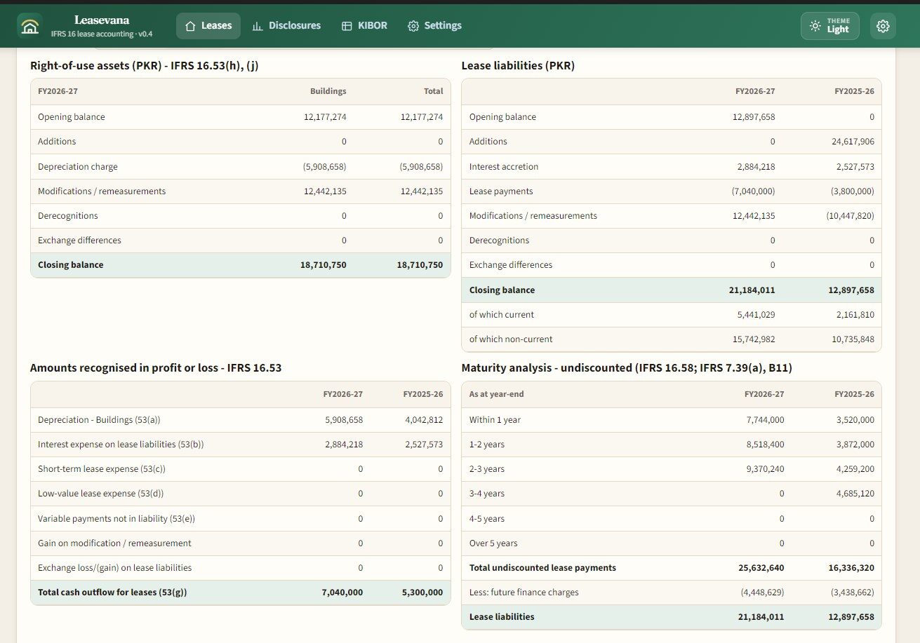Image resolution: width=920 pixels, height=643 pixels.
Task: Select depreciation FY2025-26 value 4,042,812
Action: pos(423,420)
